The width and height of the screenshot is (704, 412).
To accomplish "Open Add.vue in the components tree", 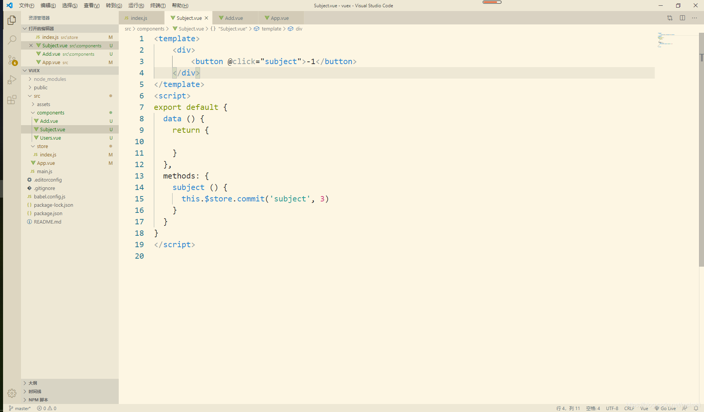I will coord(69,121).
